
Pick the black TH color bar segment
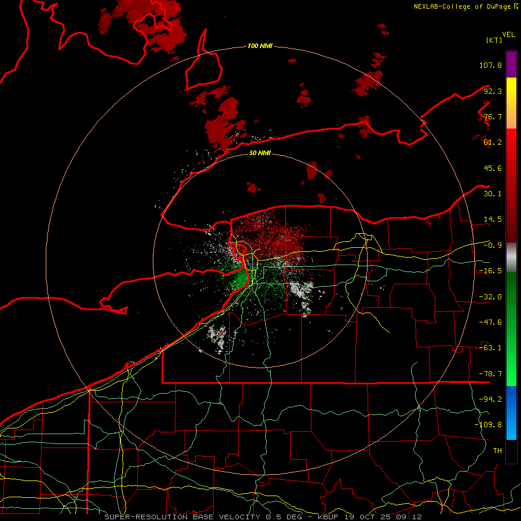click(x=511, y=451)
